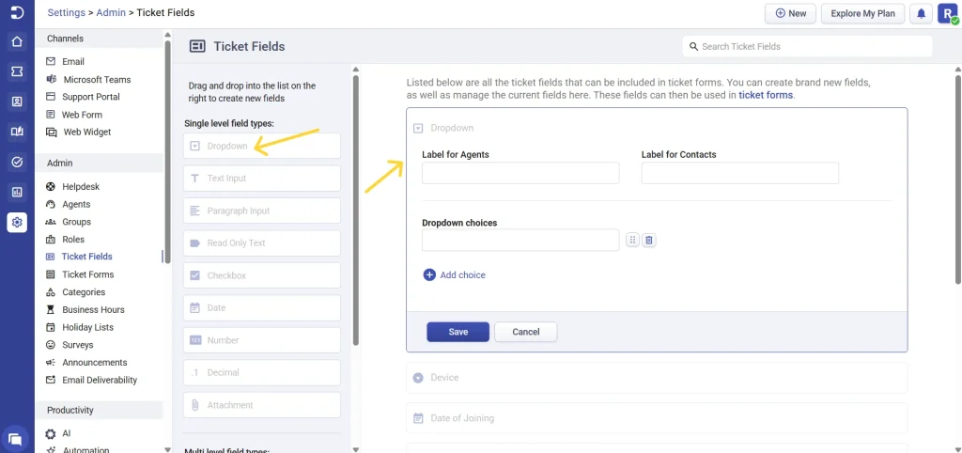
Task: Select the Paragraph Input field type
Action: pos(262,211)
